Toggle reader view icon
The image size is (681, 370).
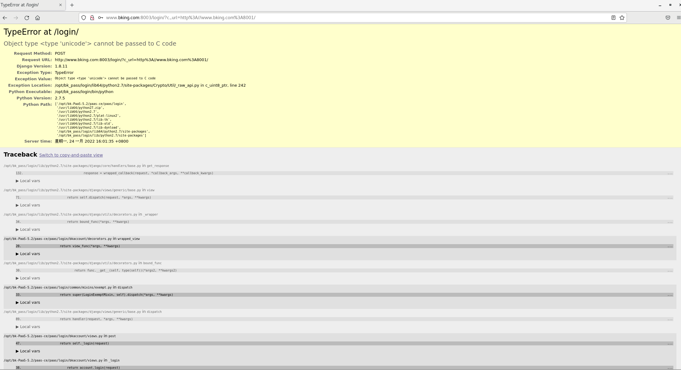click(613, 18)
